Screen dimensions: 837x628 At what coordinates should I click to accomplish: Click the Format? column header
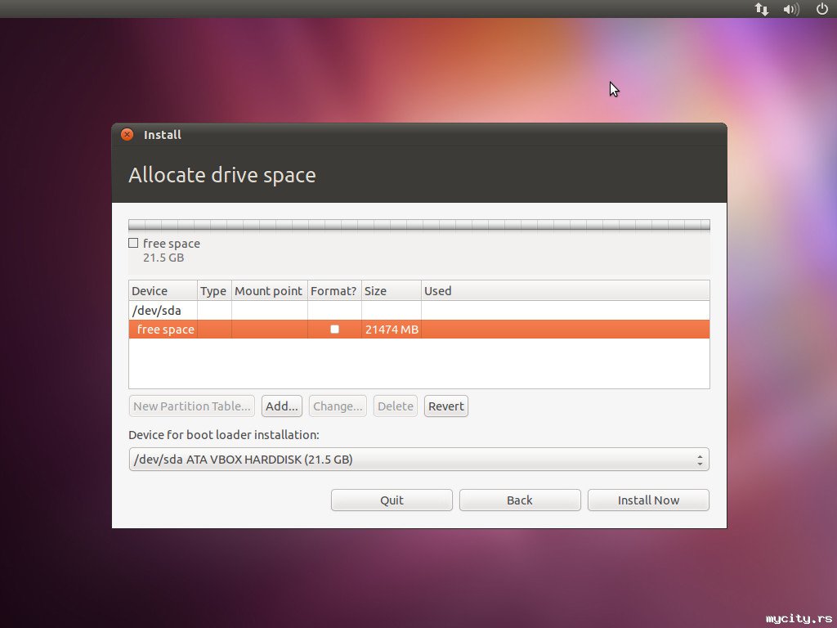coord(334,290)
